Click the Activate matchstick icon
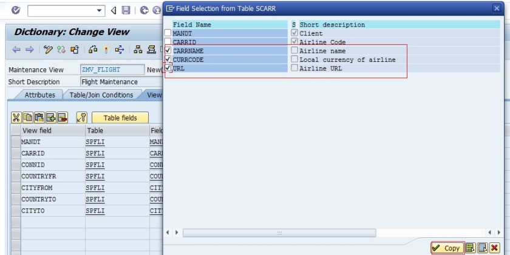Screen dimensions: 510x255 106,50
